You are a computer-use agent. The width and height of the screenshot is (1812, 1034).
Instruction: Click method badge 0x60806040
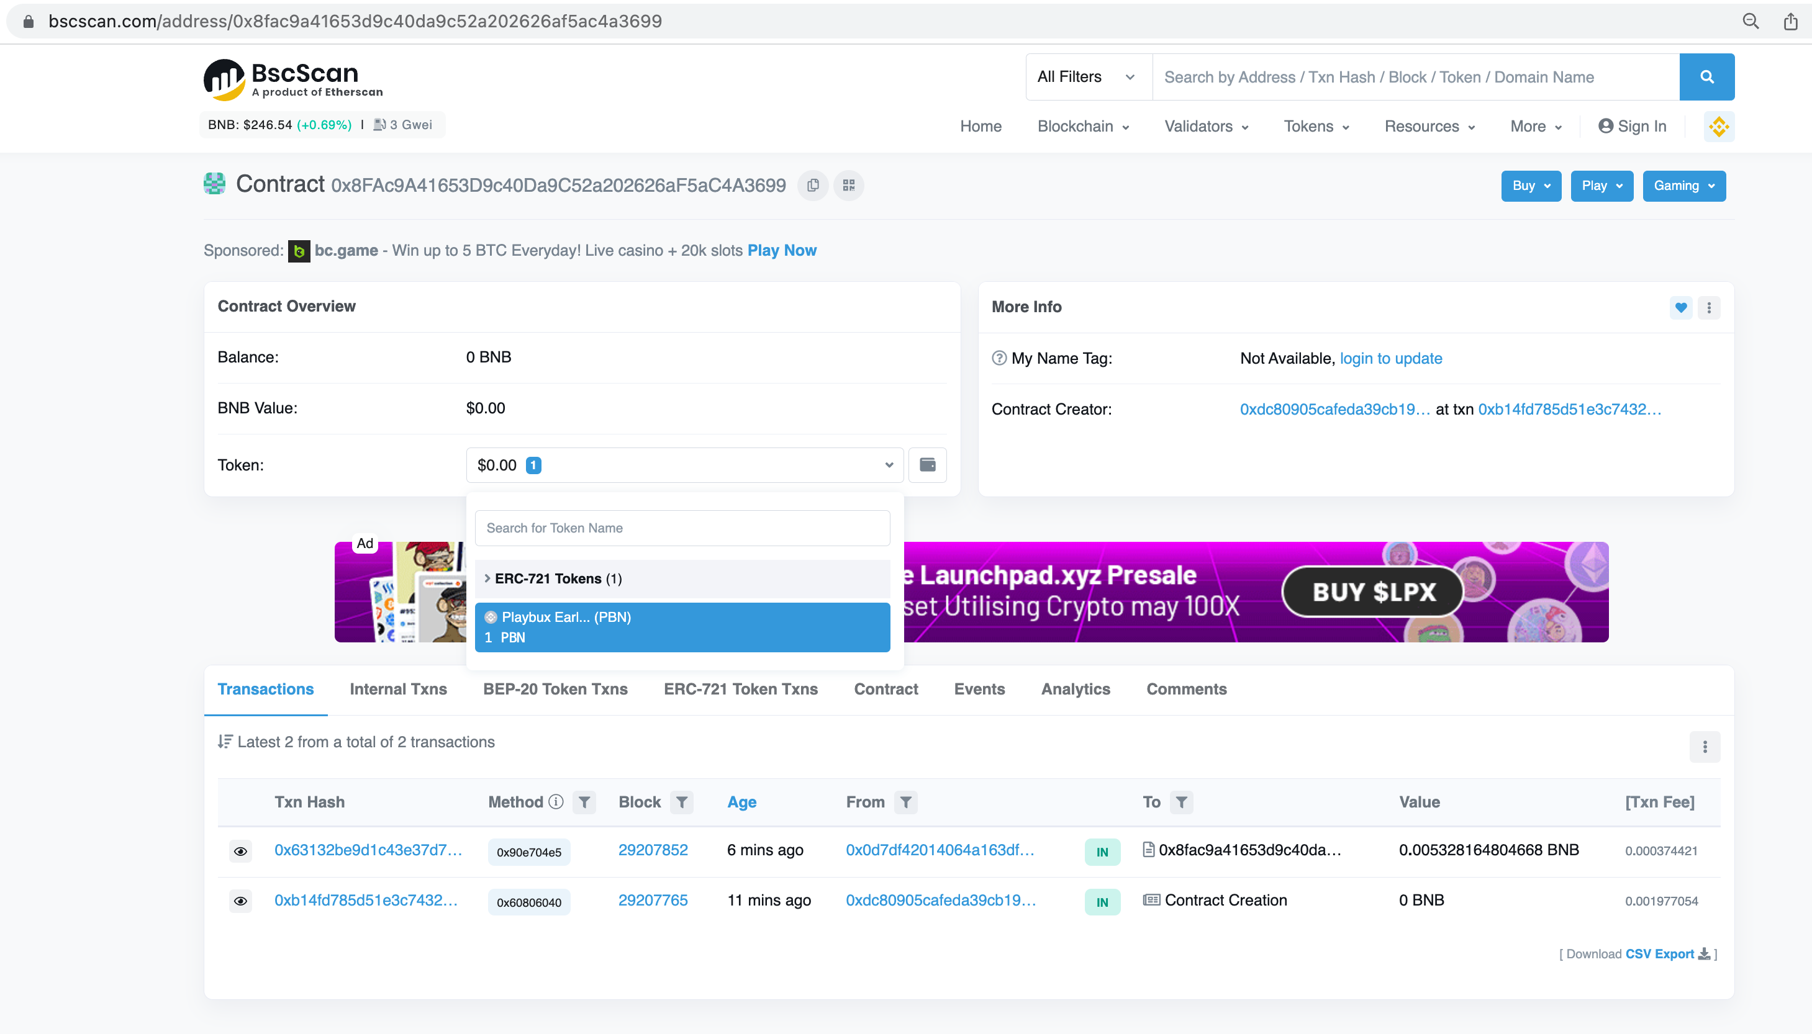pyautogui.click(x=528, y=902)
